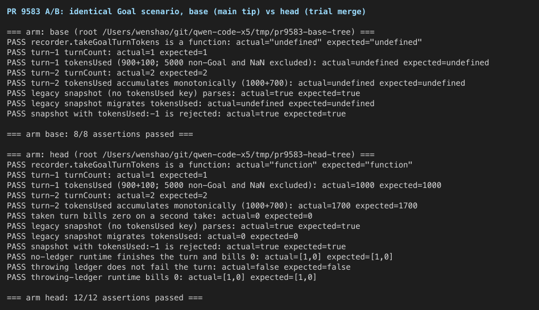Viewport: 539px width, 310px height.
Task: Click 'throwing-ledger runtime bills 0' line
Action: [x=161, y=277]
